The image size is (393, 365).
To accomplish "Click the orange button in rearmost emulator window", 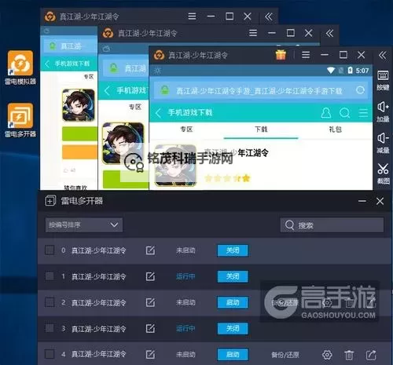I will pyautogui.click(x=79, y=152).
